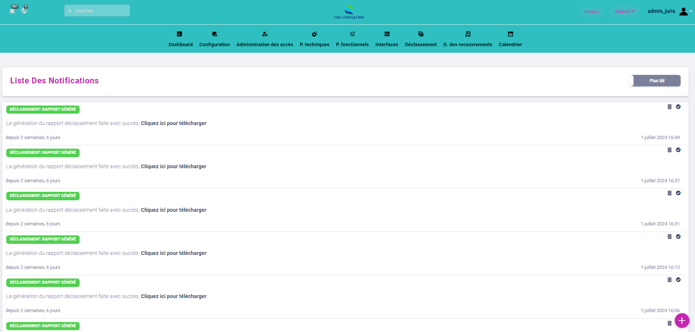695x332 pixels.
Task: Check off the 16:06 notification
Action: [x=678, y=280]
